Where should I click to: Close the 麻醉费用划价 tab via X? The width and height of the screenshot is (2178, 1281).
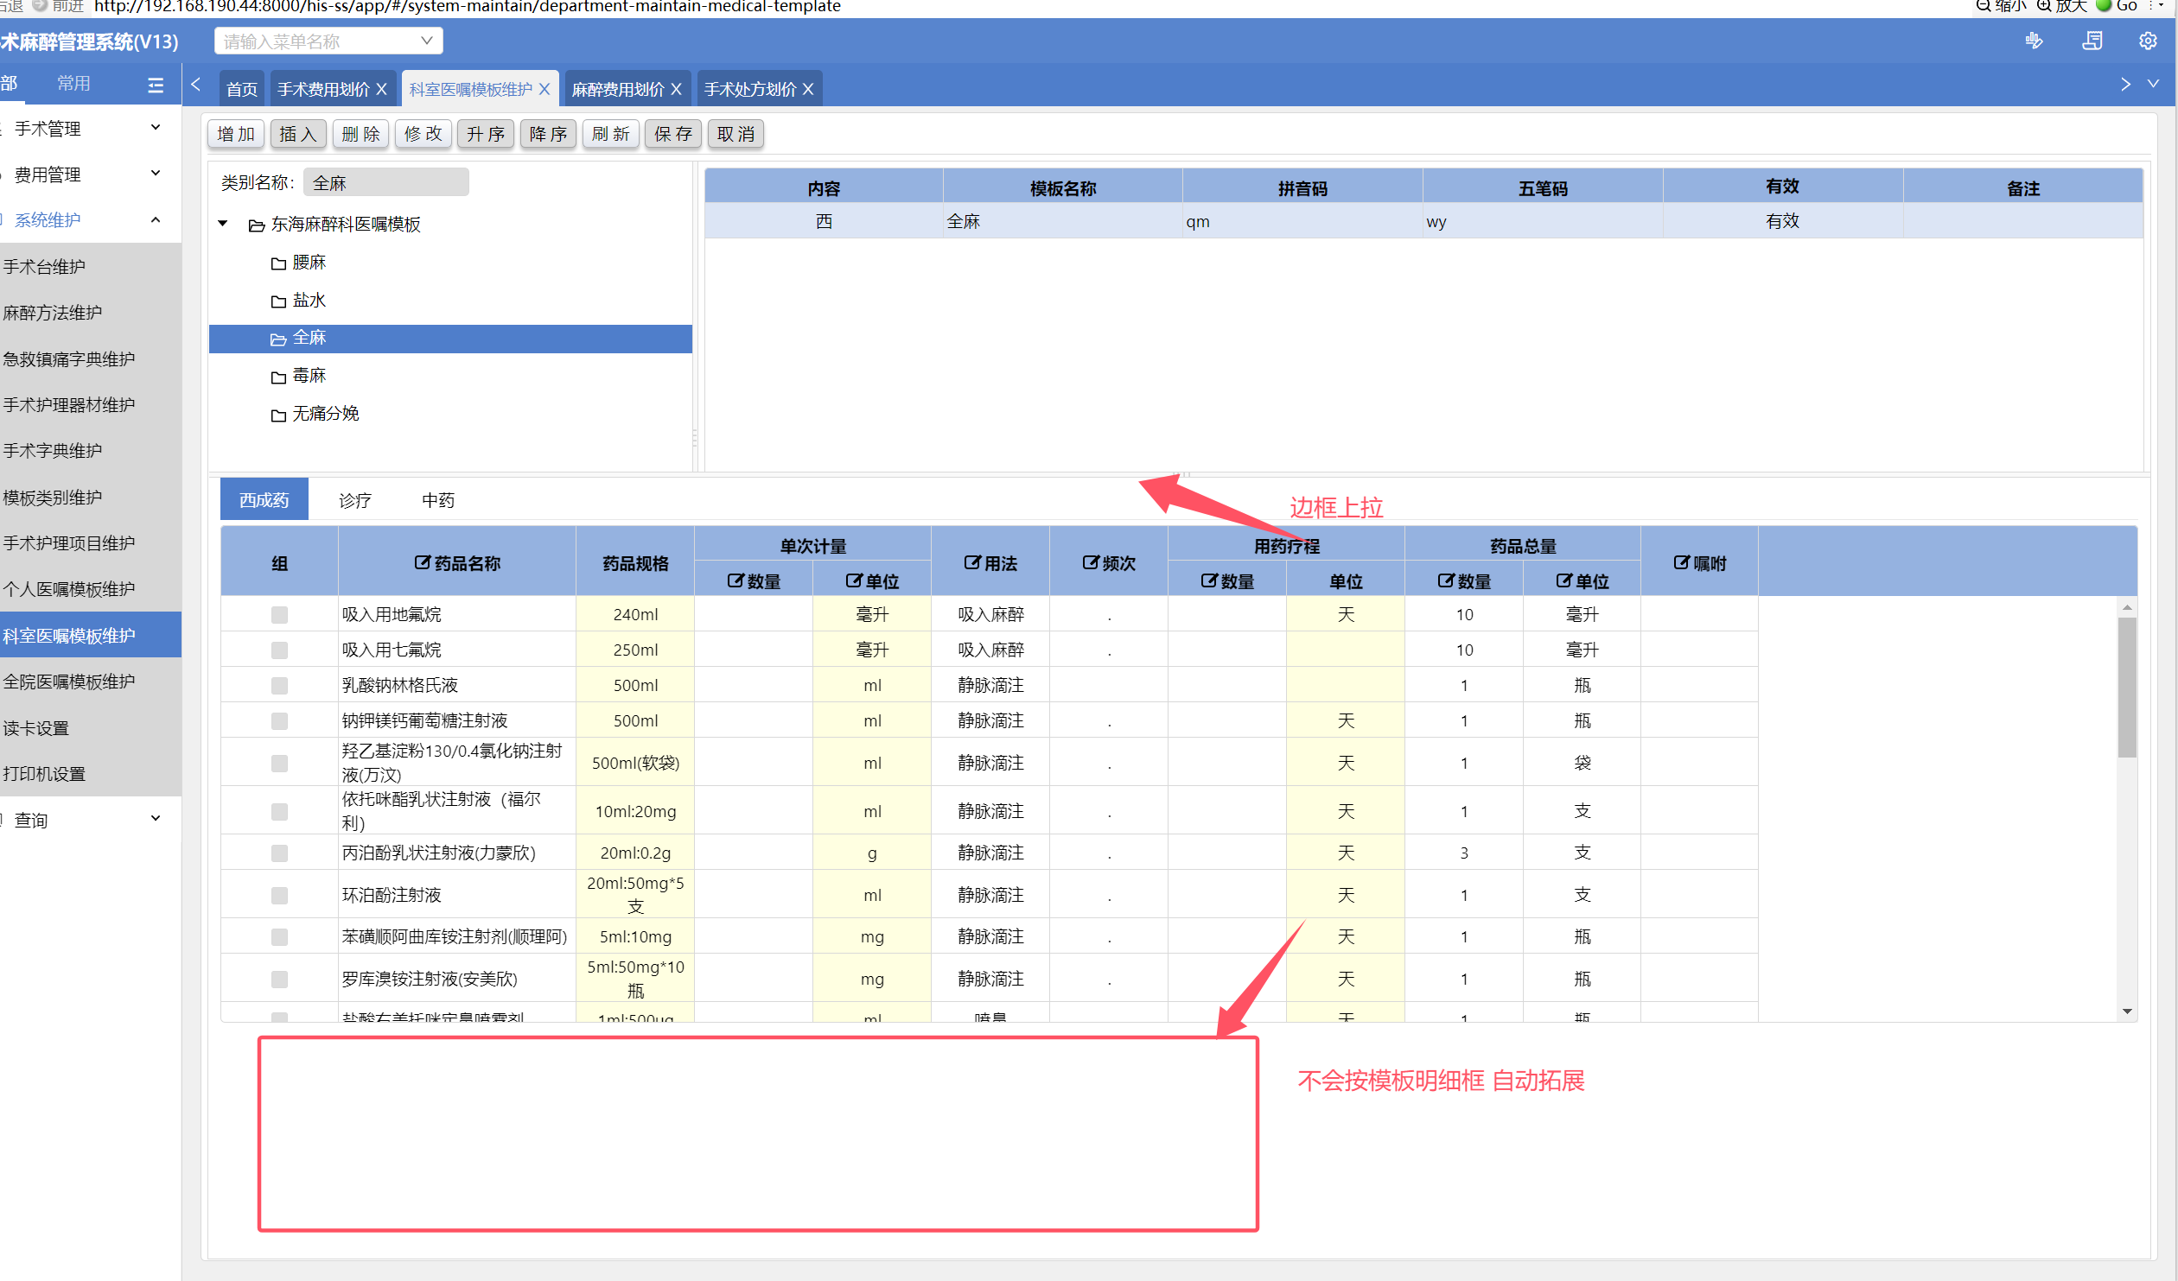676,89
